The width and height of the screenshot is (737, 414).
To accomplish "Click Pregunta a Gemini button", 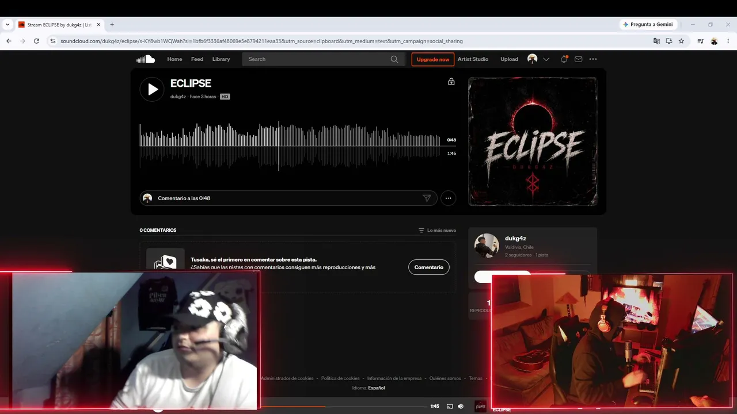I will [648, 25].
